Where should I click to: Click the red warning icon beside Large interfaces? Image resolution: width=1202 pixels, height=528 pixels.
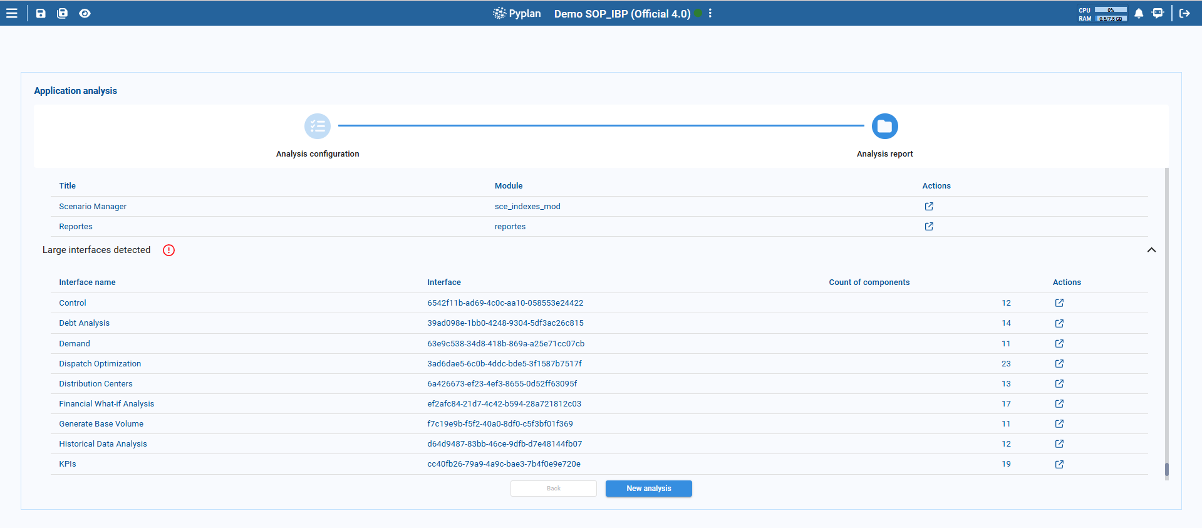(169, 250)
